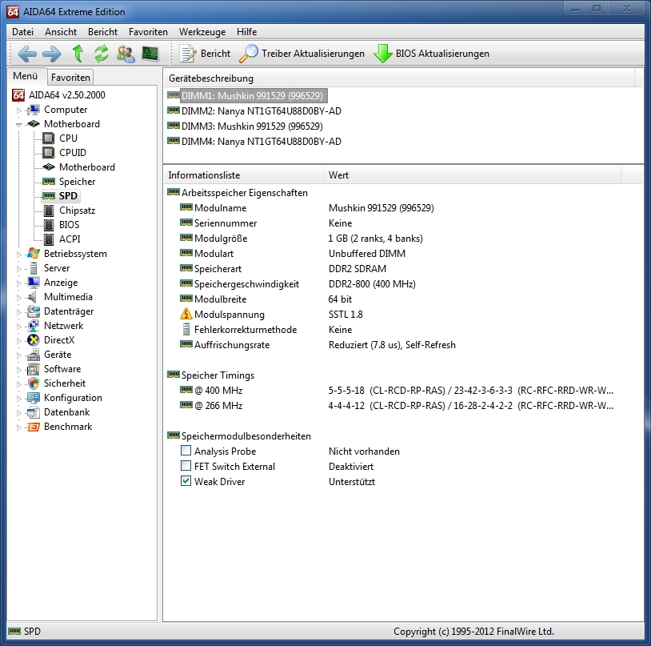Open the Datei menu
This screenshot has width=651, height=646.
coord(23,32)
